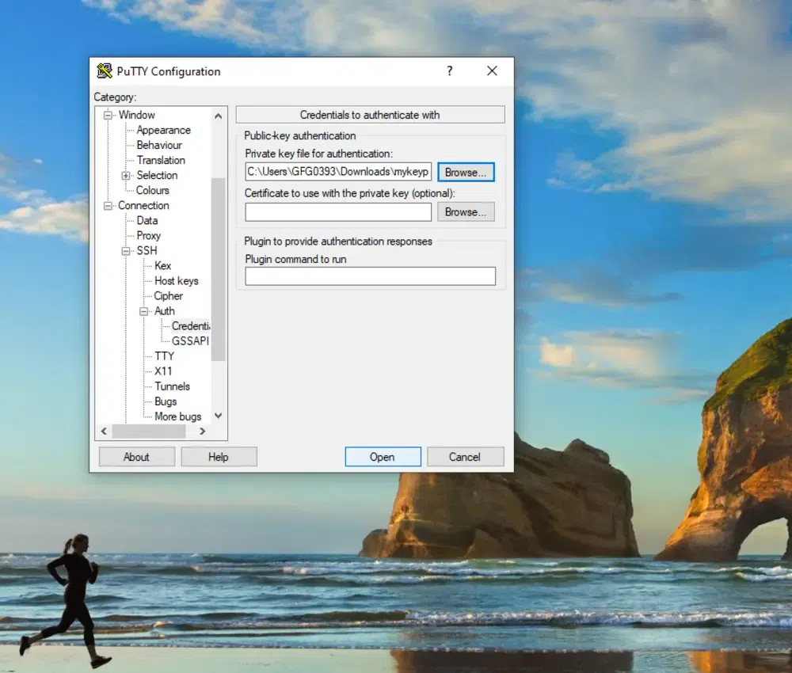
Task: Select Credentials in category tree
Action: (x=191, y=327)
